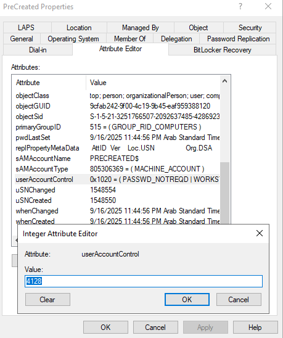The image size is (283, 338).
Task: Confirm the integer value with OK
Action: [x=187, y=299]
